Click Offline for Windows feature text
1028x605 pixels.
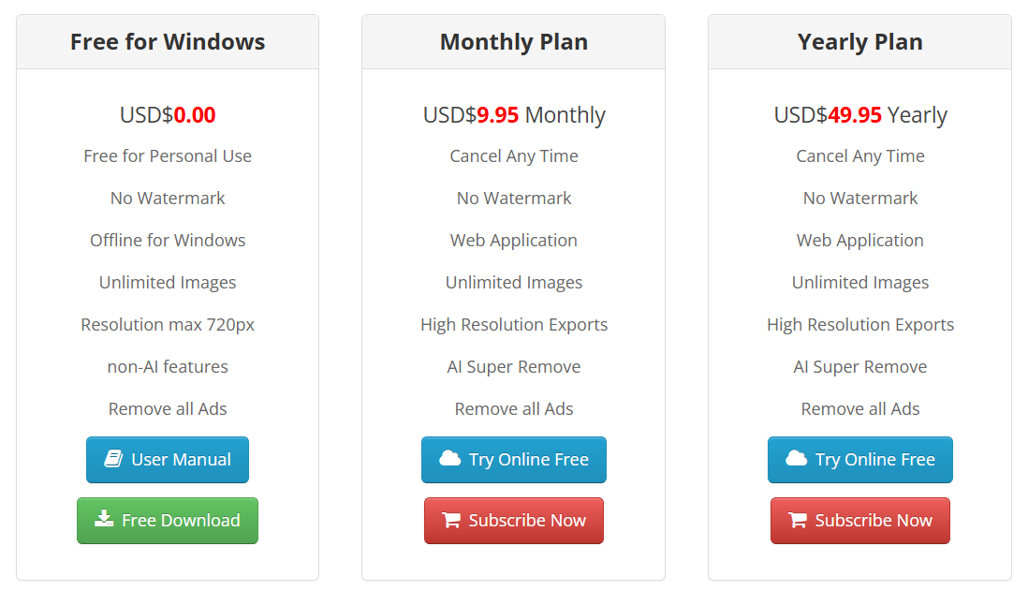click(x=168, y=240)
